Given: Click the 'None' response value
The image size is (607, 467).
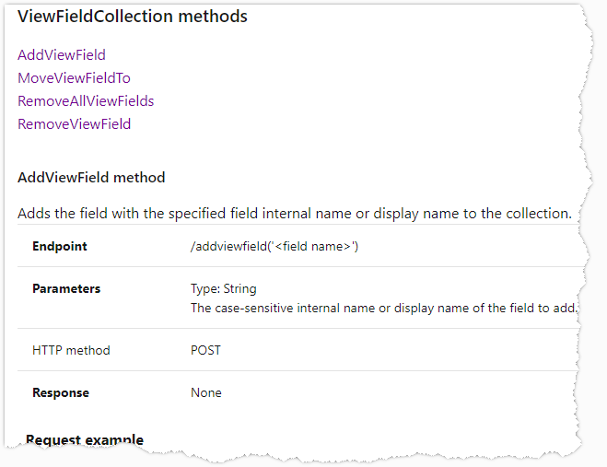Looking at the screenshot, I should [206, 392].
